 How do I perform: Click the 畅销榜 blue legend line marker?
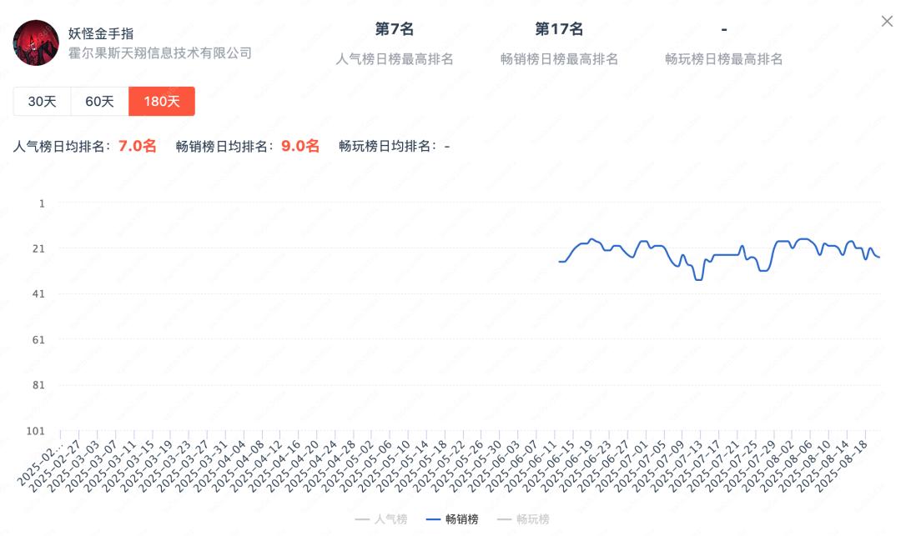[432, 519]
